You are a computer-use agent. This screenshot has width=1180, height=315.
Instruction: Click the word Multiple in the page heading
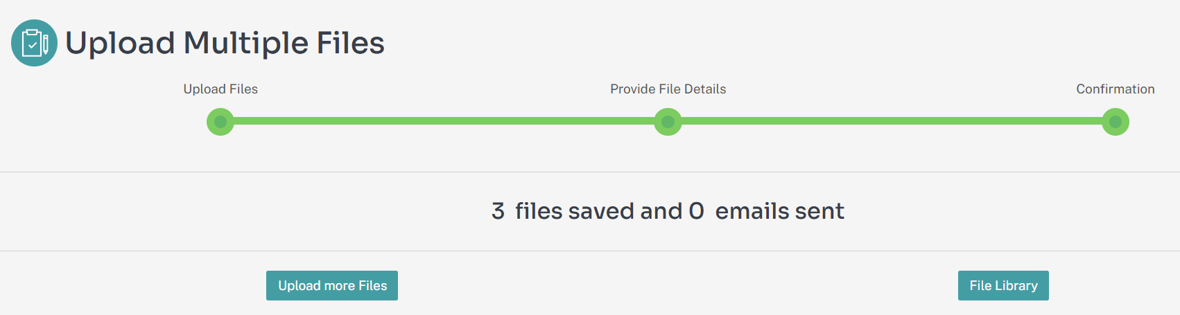(x=245, y=44)
